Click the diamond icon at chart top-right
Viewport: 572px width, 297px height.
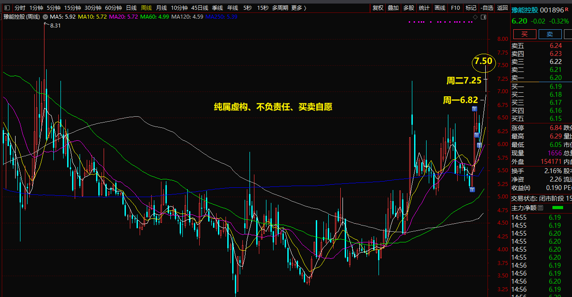(x=475, y=17)
